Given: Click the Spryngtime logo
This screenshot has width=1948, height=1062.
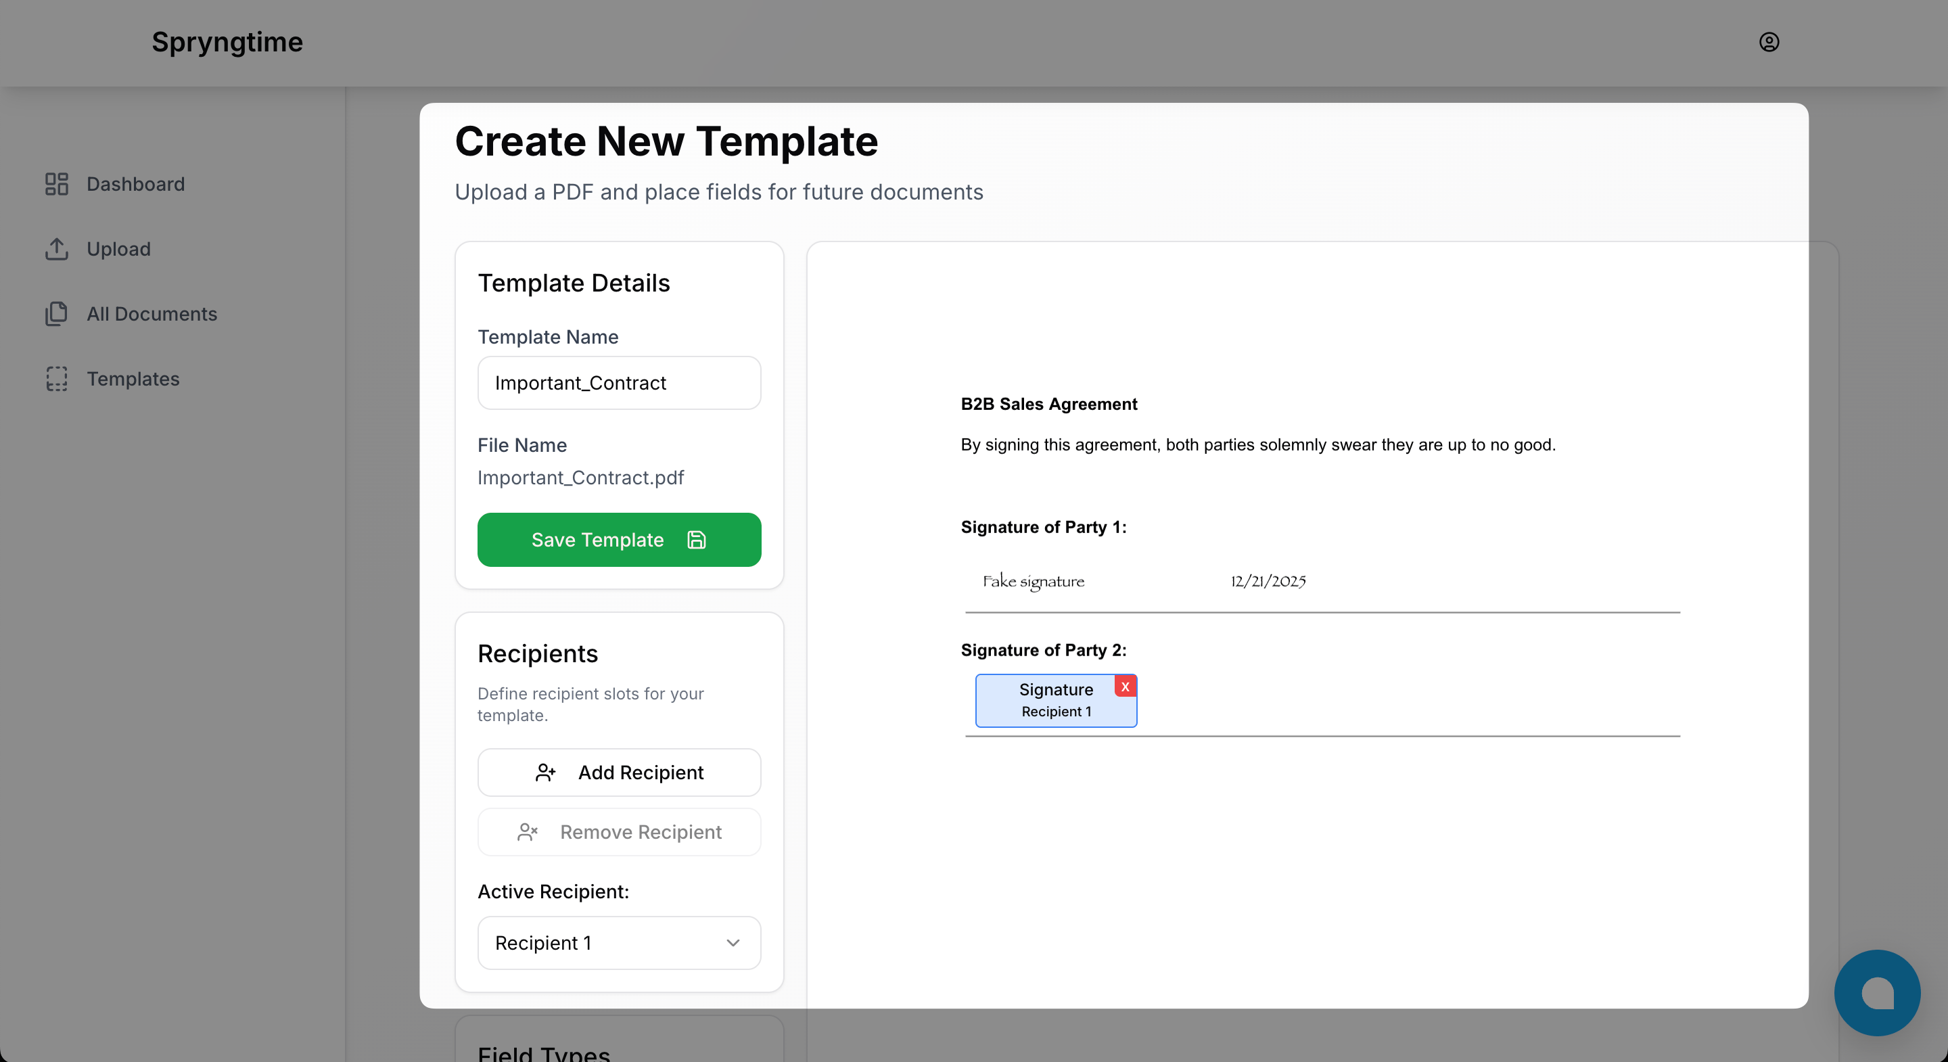Looking at the screenshot, I should click(227, 42).
